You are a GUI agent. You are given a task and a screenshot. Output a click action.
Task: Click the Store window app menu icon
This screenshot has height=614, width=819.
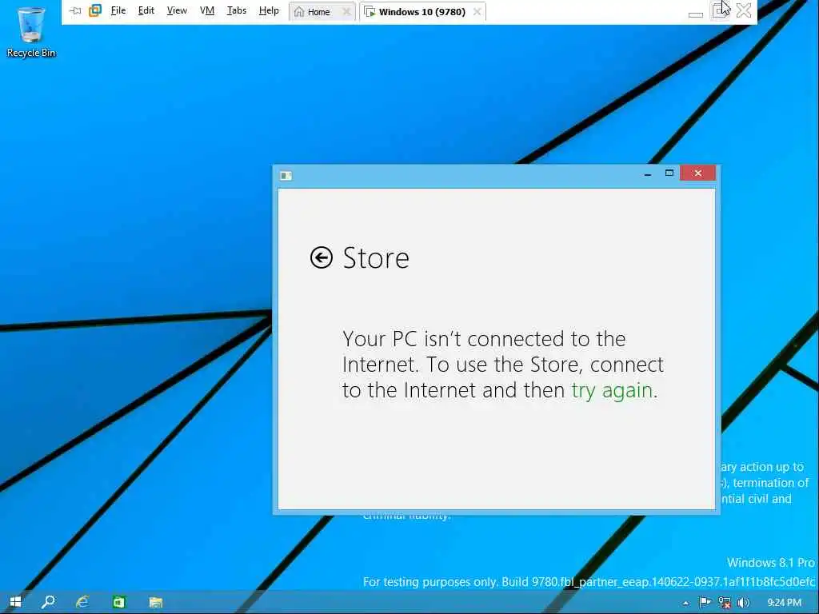click(286, 175)
